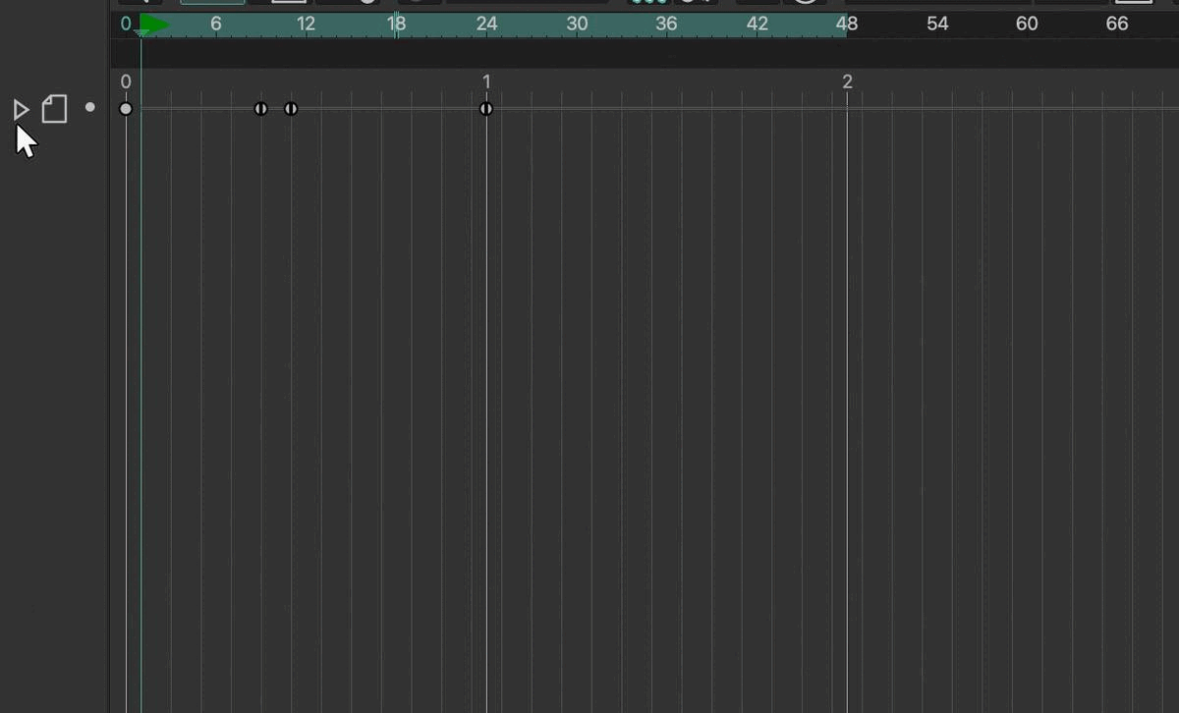
Task: Jump to frame 12 on the ruler
Action: pyautogui.click(x=306, y=24)
